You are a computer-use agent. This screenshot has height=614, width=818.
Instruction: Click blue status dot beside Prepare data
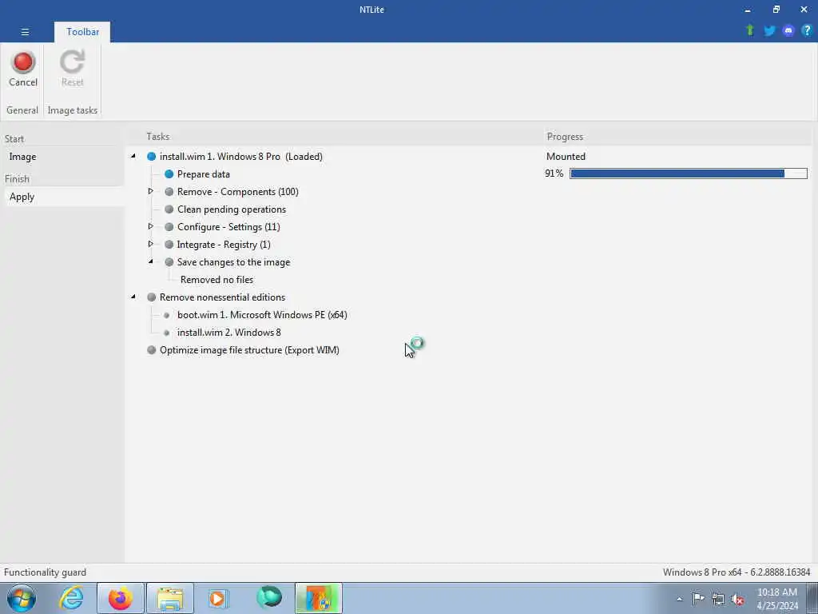click(x=169, y=173)
